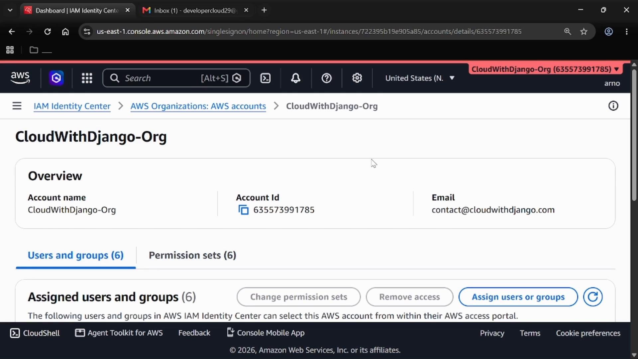Open the browser apps shortcut grid
638x359 pixels.
(x=10, y=50)
